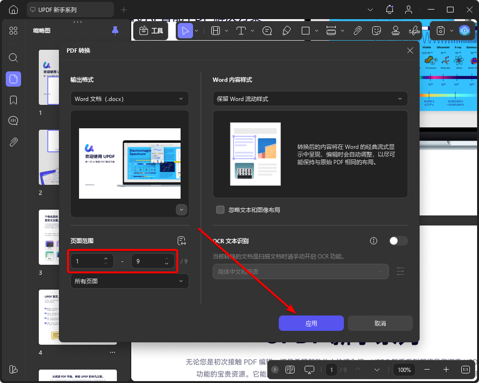Screen dimensions: 479x383
Task: Select the pencil drawing tool
Action: (x=286, y=31)
